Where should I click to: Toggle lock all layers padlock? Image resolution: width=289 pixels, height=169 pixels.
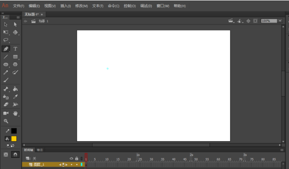click(x=77, y=158)
